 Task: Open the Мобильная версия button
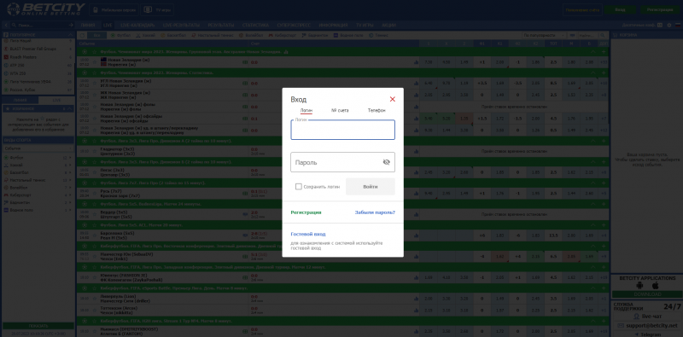tap(114, 9)
